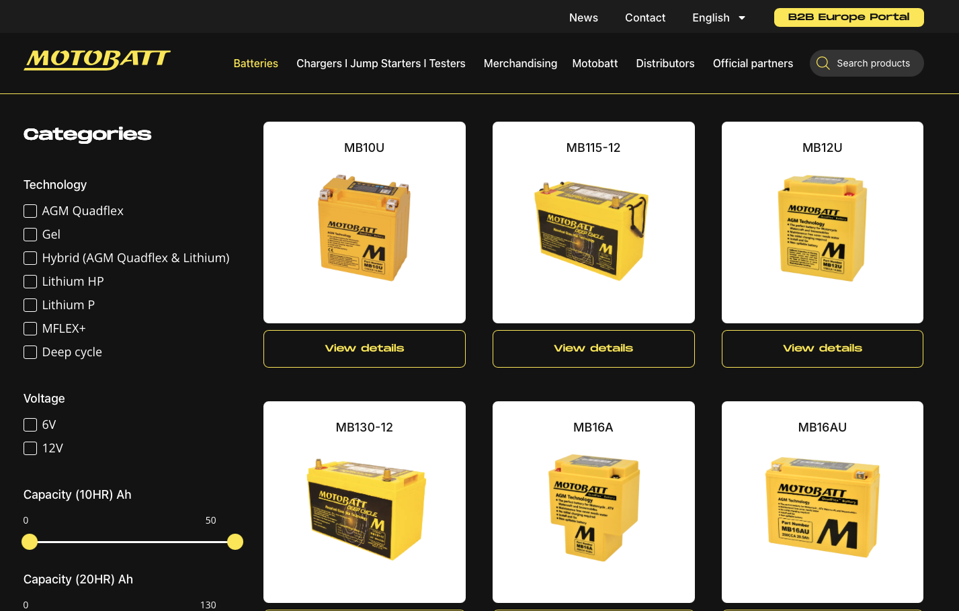Open the Merchandising menu item

tap(520, 63)
